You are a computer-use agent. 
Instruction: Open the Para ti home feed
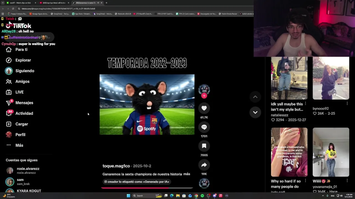tap(17, 49)
